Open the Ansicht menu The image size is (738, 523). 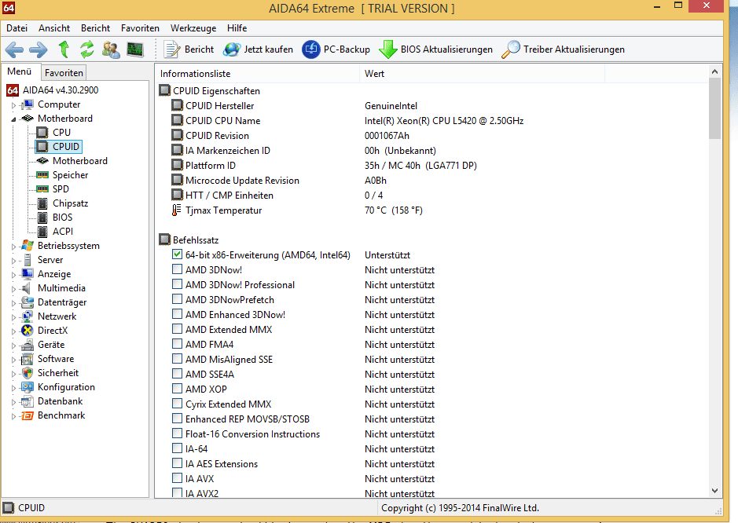click(54, 28)
